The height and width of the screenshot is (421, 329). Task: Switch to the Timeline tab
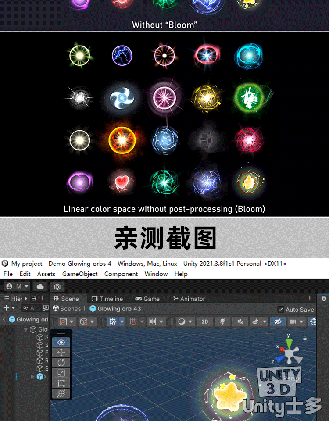107,299
